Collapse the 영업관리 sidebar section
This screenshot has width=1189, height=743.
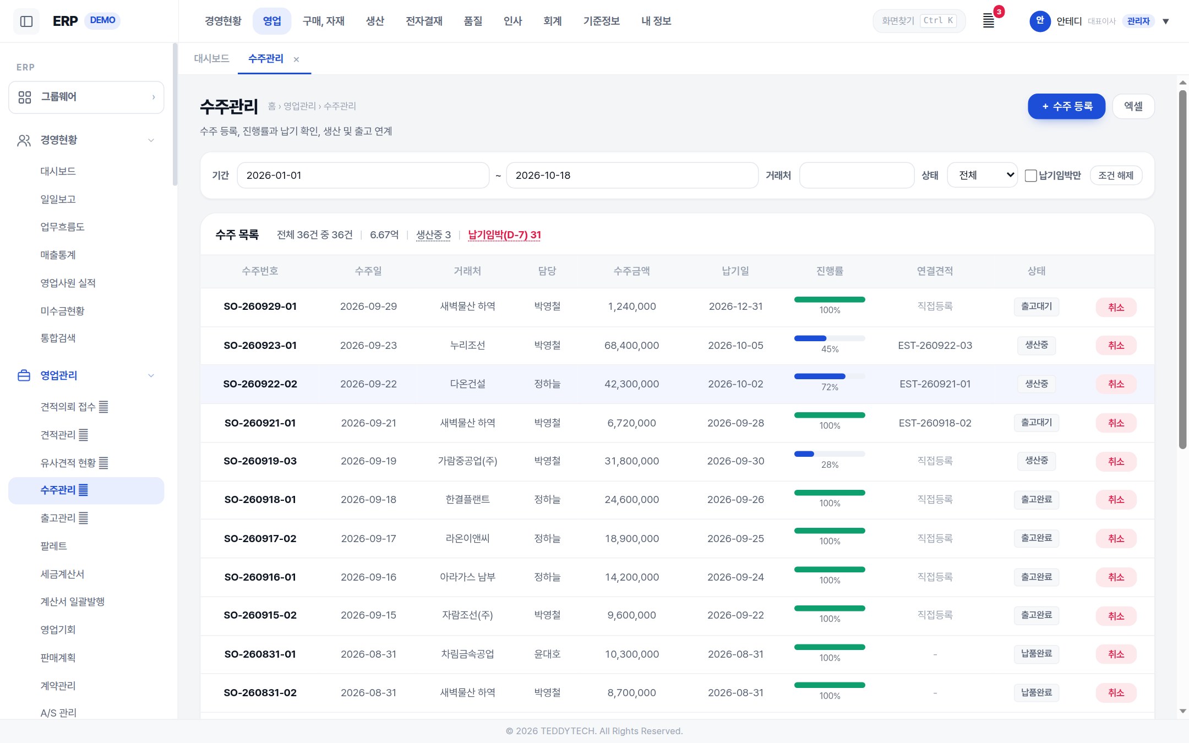point(151,375)
